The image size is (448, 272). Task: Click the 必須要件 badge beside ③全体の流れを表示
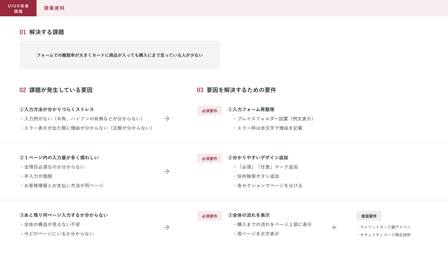pos(209,216)
